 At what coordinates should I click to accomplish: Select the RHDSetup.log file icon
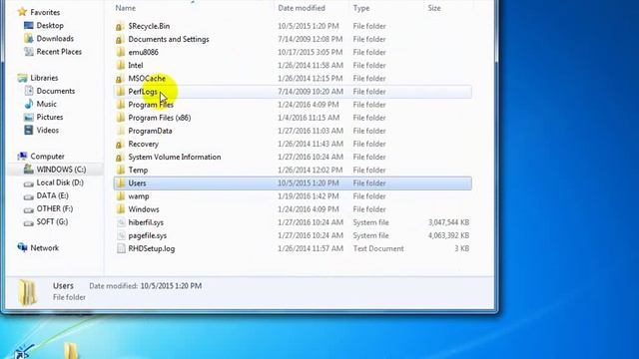pyautogui.click(x=121, y=248)
